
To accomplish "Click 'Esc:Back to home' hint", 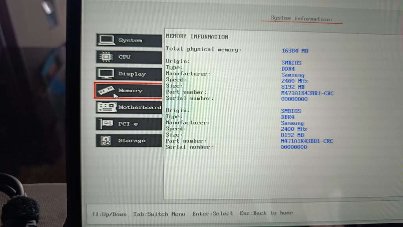I will (266, 213).
